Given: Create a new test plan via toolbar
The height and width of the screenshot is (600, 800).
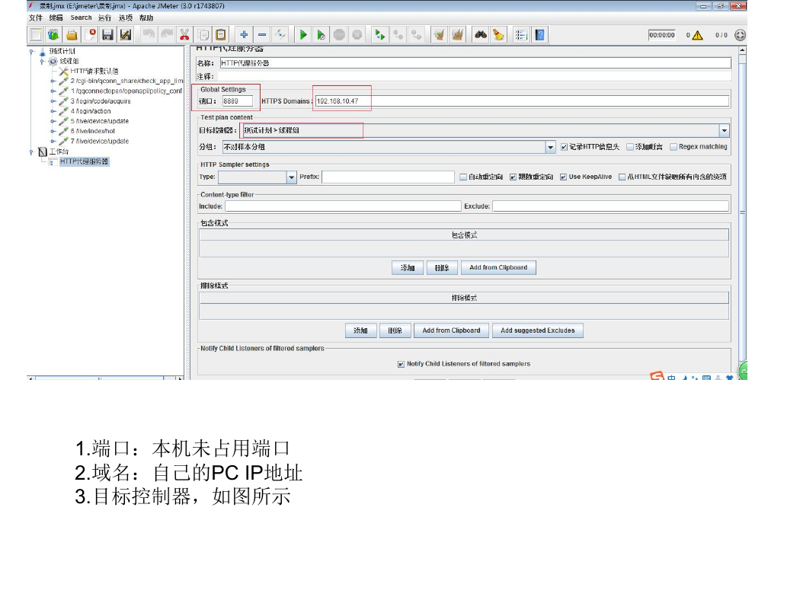Looking at the screenshot, I should coord(36,35).
